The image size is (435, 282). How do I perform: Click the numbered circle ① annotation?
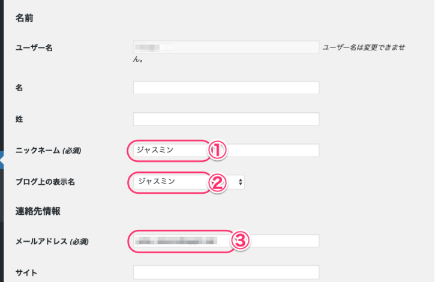point(218,151)
